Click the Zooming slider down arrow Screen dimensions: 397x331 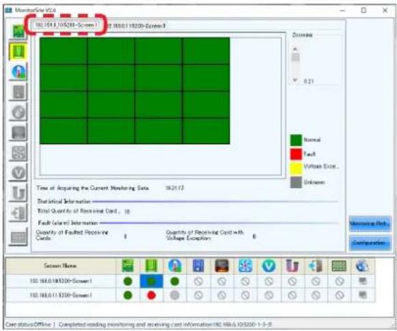[295, 80]
